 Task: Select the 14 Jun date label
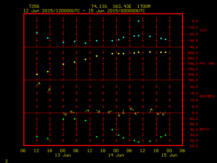pyautogui.click(x=116, y=155)
